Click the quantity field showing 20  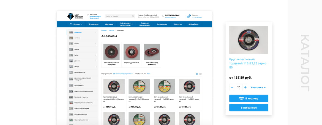239,87
